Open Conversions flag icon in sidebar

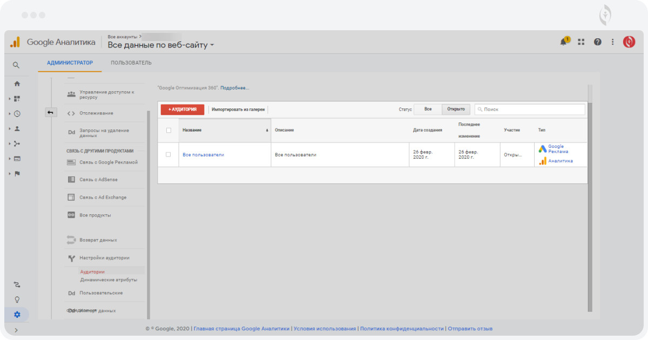coord(17,173)
